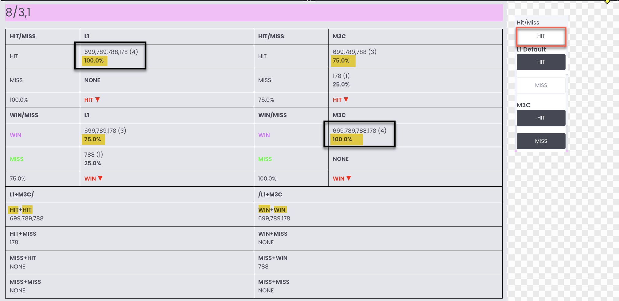
Task: Click the yellow 100.0% highlight in L1 HIT cell
Action: [x=95, y=61]
